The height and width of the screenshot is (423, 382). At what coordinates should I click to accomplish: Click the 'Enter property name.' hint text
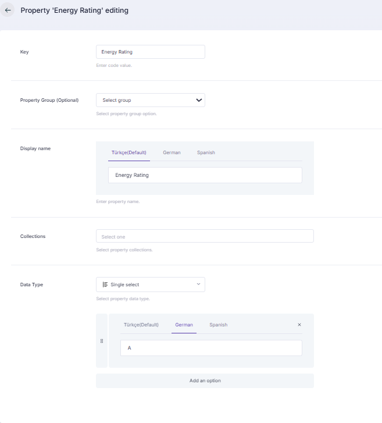pyautogui.click(x=118, y=201)
